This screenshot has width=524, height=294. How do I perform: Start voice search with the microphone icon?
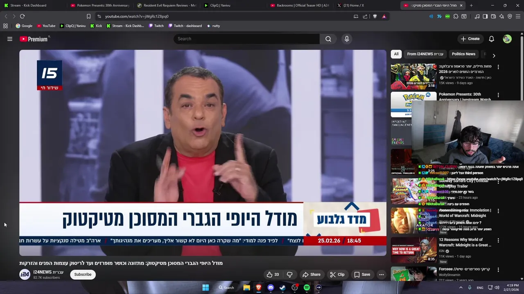347,39
